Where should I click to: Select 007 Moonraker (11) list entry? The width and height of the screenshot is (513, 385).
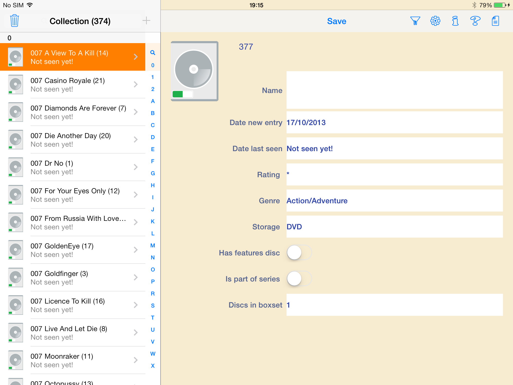75,360
